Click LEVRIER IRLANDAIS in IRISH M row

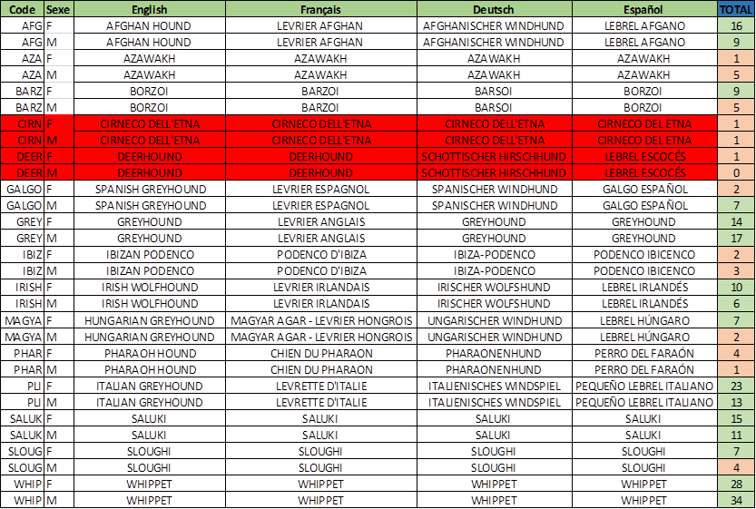pyautogui.click(x=321, y=304)
